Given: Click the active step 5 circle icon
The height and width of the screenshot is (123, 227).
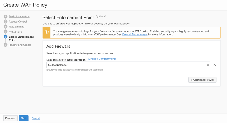Looking at the screenshot, I should [5, 37].
